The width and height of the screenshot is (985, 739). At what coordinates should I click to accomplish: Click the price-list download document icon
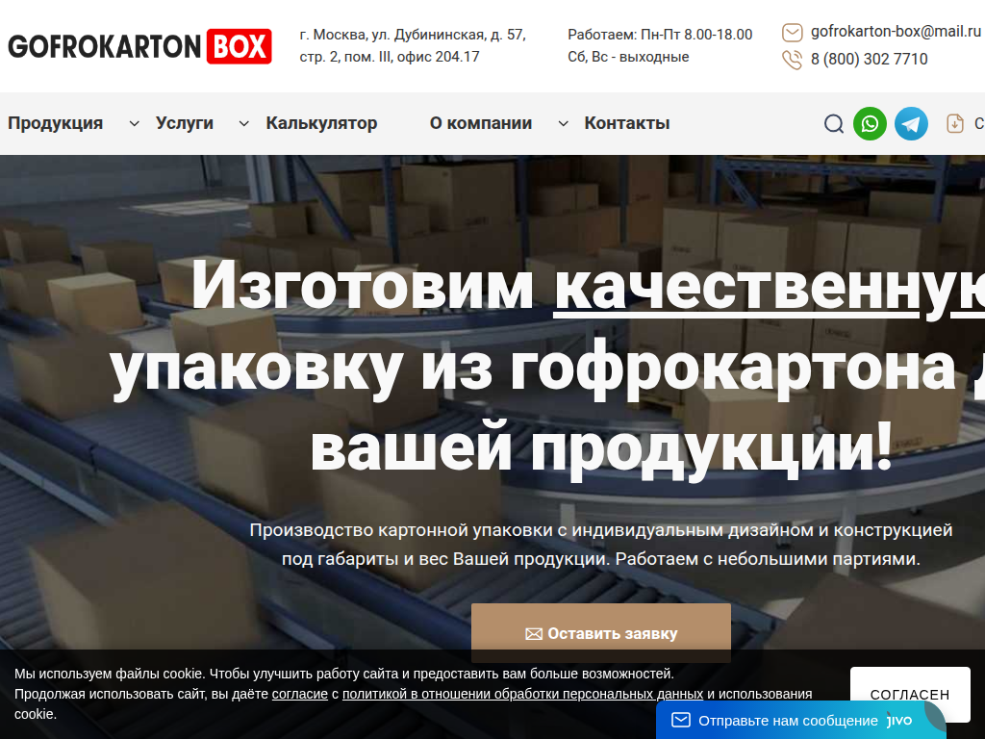pos(953,123)
